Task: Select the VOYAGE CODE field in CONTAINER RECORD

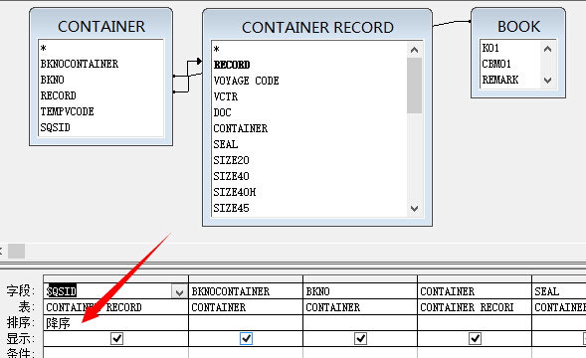Action: 247,81
